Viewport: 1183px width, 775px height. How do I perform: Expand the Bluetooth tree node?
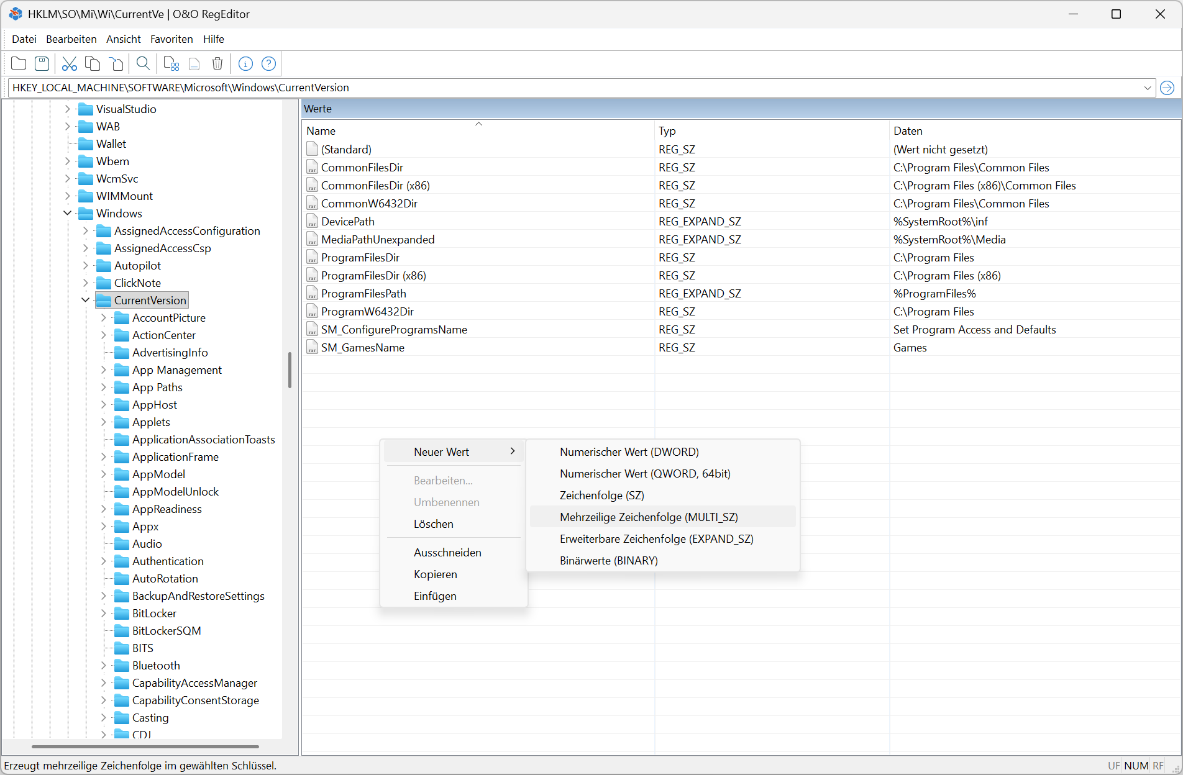(x=103, y=666)
